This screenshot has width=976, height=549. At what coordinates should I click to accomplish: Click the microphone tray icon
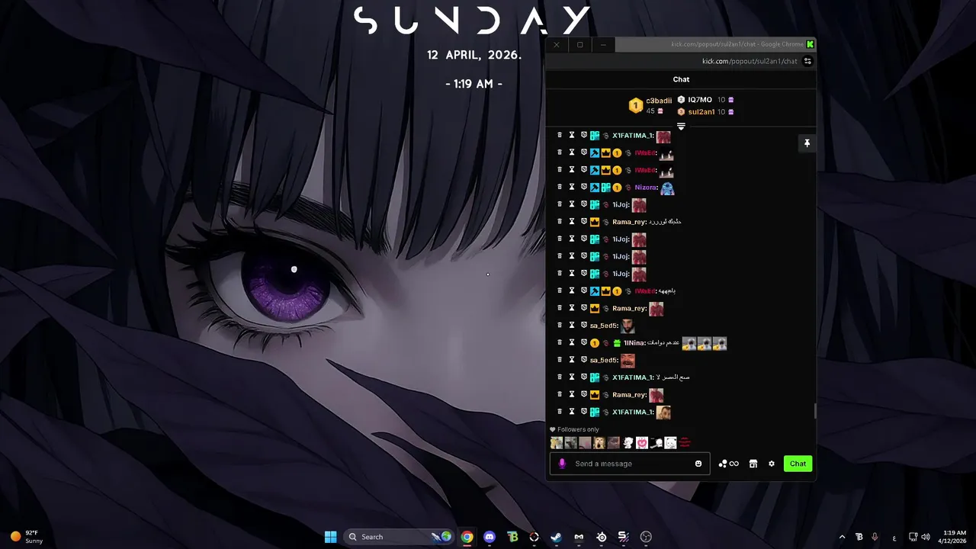(875, 537)
